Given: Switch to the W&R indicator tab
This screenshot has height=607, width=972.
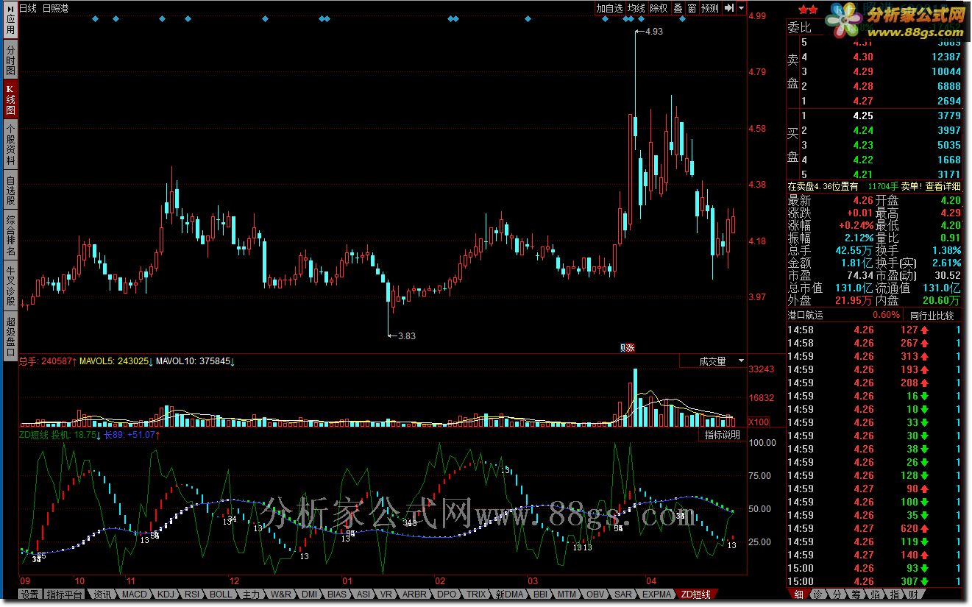Looking at the screenshot, I should (280, 594).
